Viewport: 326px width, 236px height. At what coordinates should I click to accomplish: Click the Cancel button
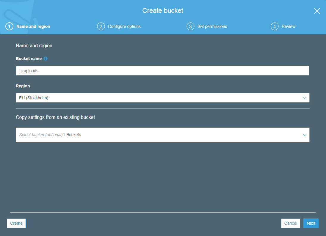(291, 223)
